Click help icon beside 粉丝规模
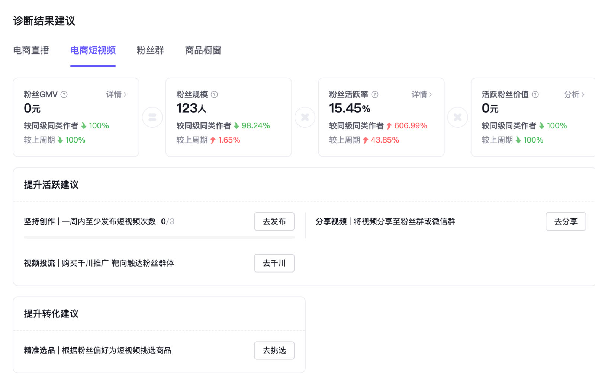Image resolution: width=595 pixels, height=385 pixels. coord(214,95)
